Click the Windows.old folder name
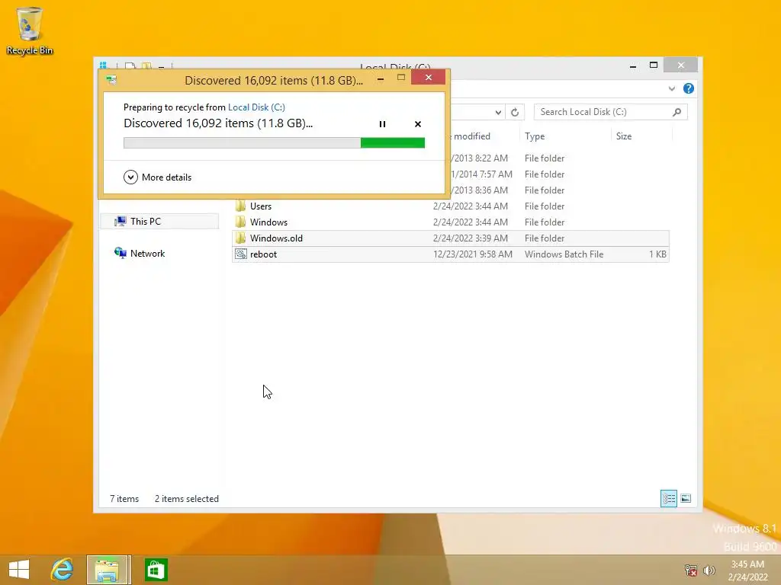The image size is (781, 585). (x=276, y=238)
